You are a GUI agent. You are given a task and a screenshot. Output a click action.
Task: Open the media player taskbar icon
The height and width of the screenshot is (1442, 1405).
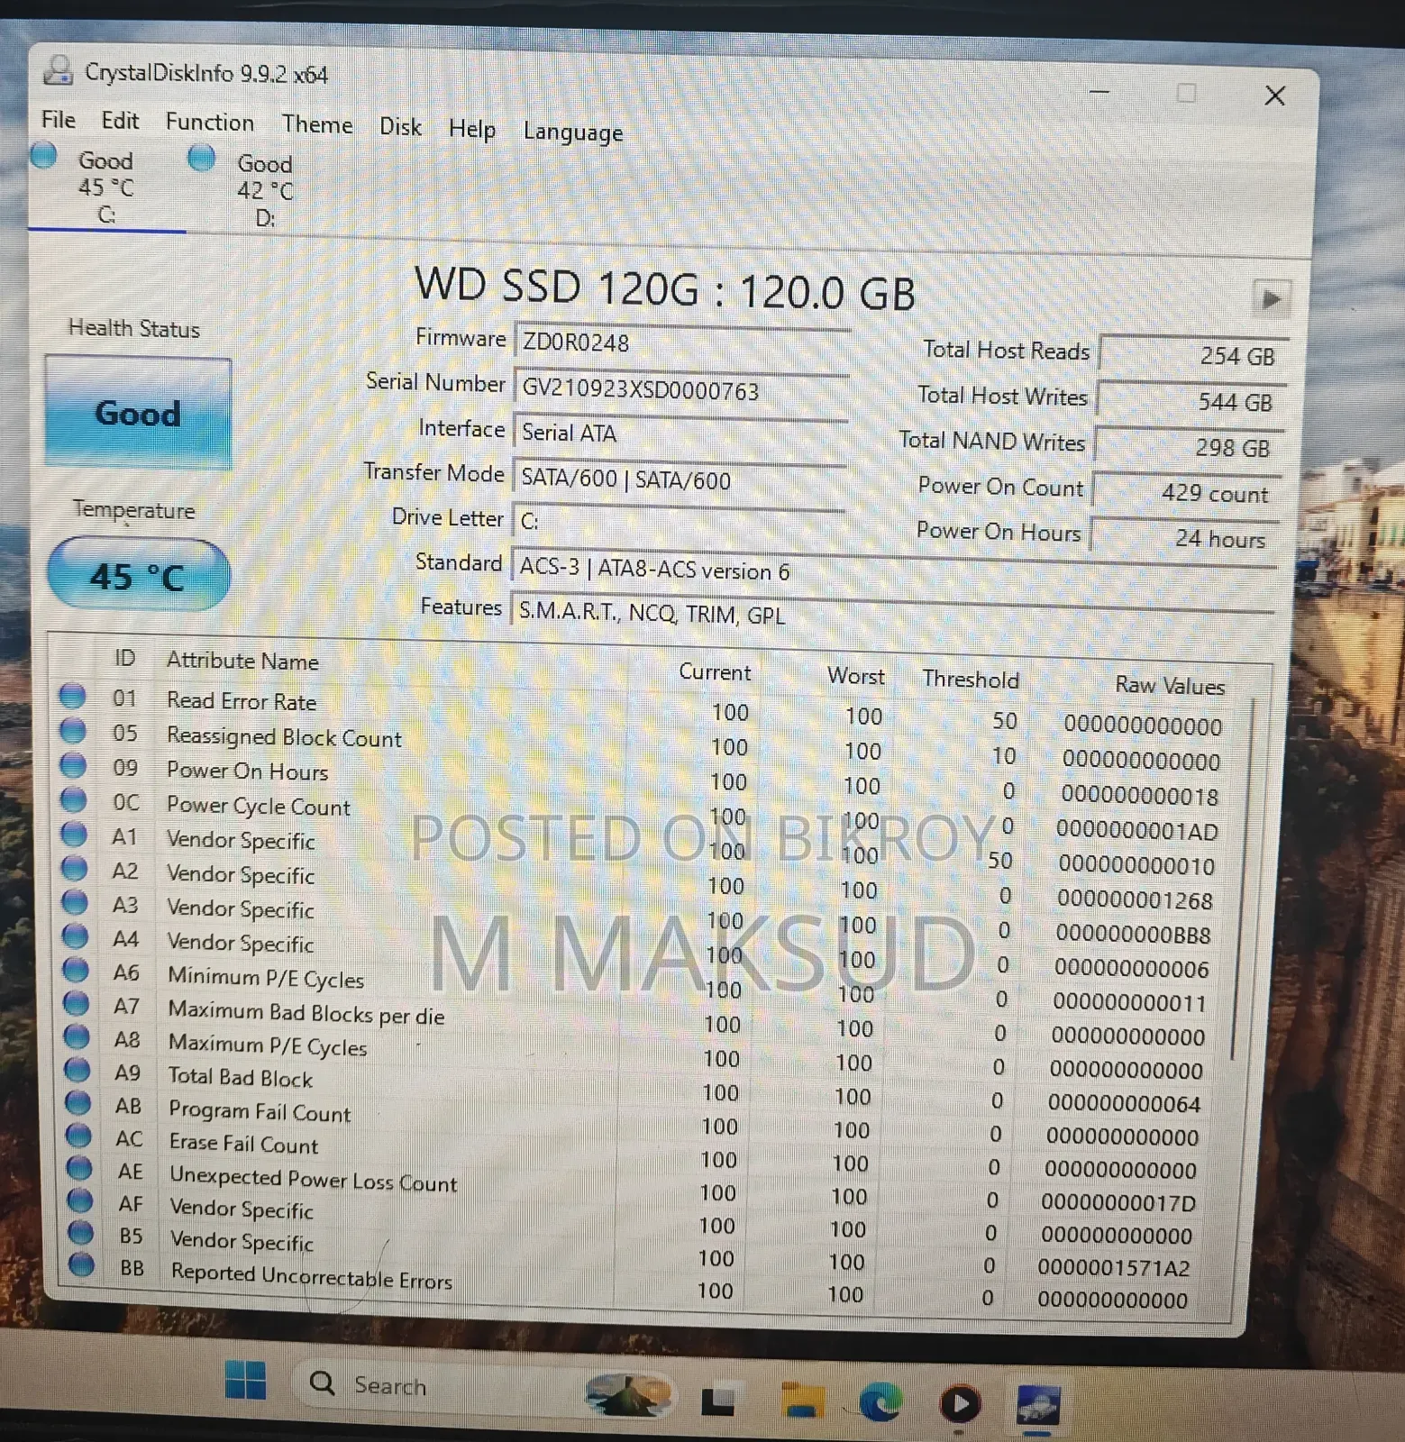(x=959, y=1403)
